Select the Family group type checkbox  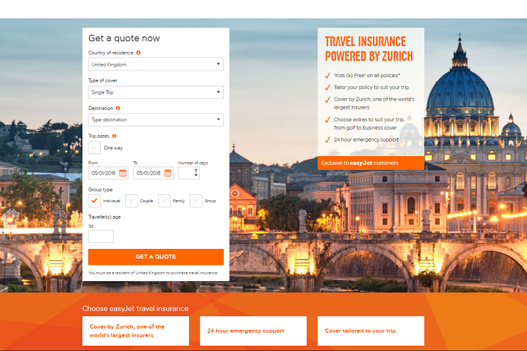164,200
